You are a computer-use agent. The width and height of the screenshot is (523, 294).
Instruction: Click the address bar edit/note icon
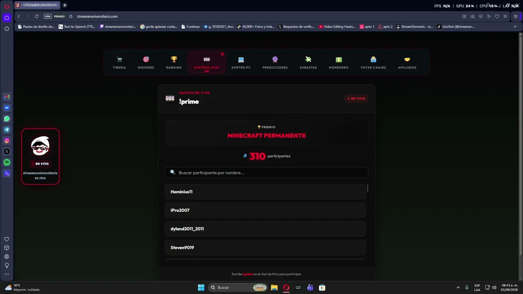pos(464,16)
